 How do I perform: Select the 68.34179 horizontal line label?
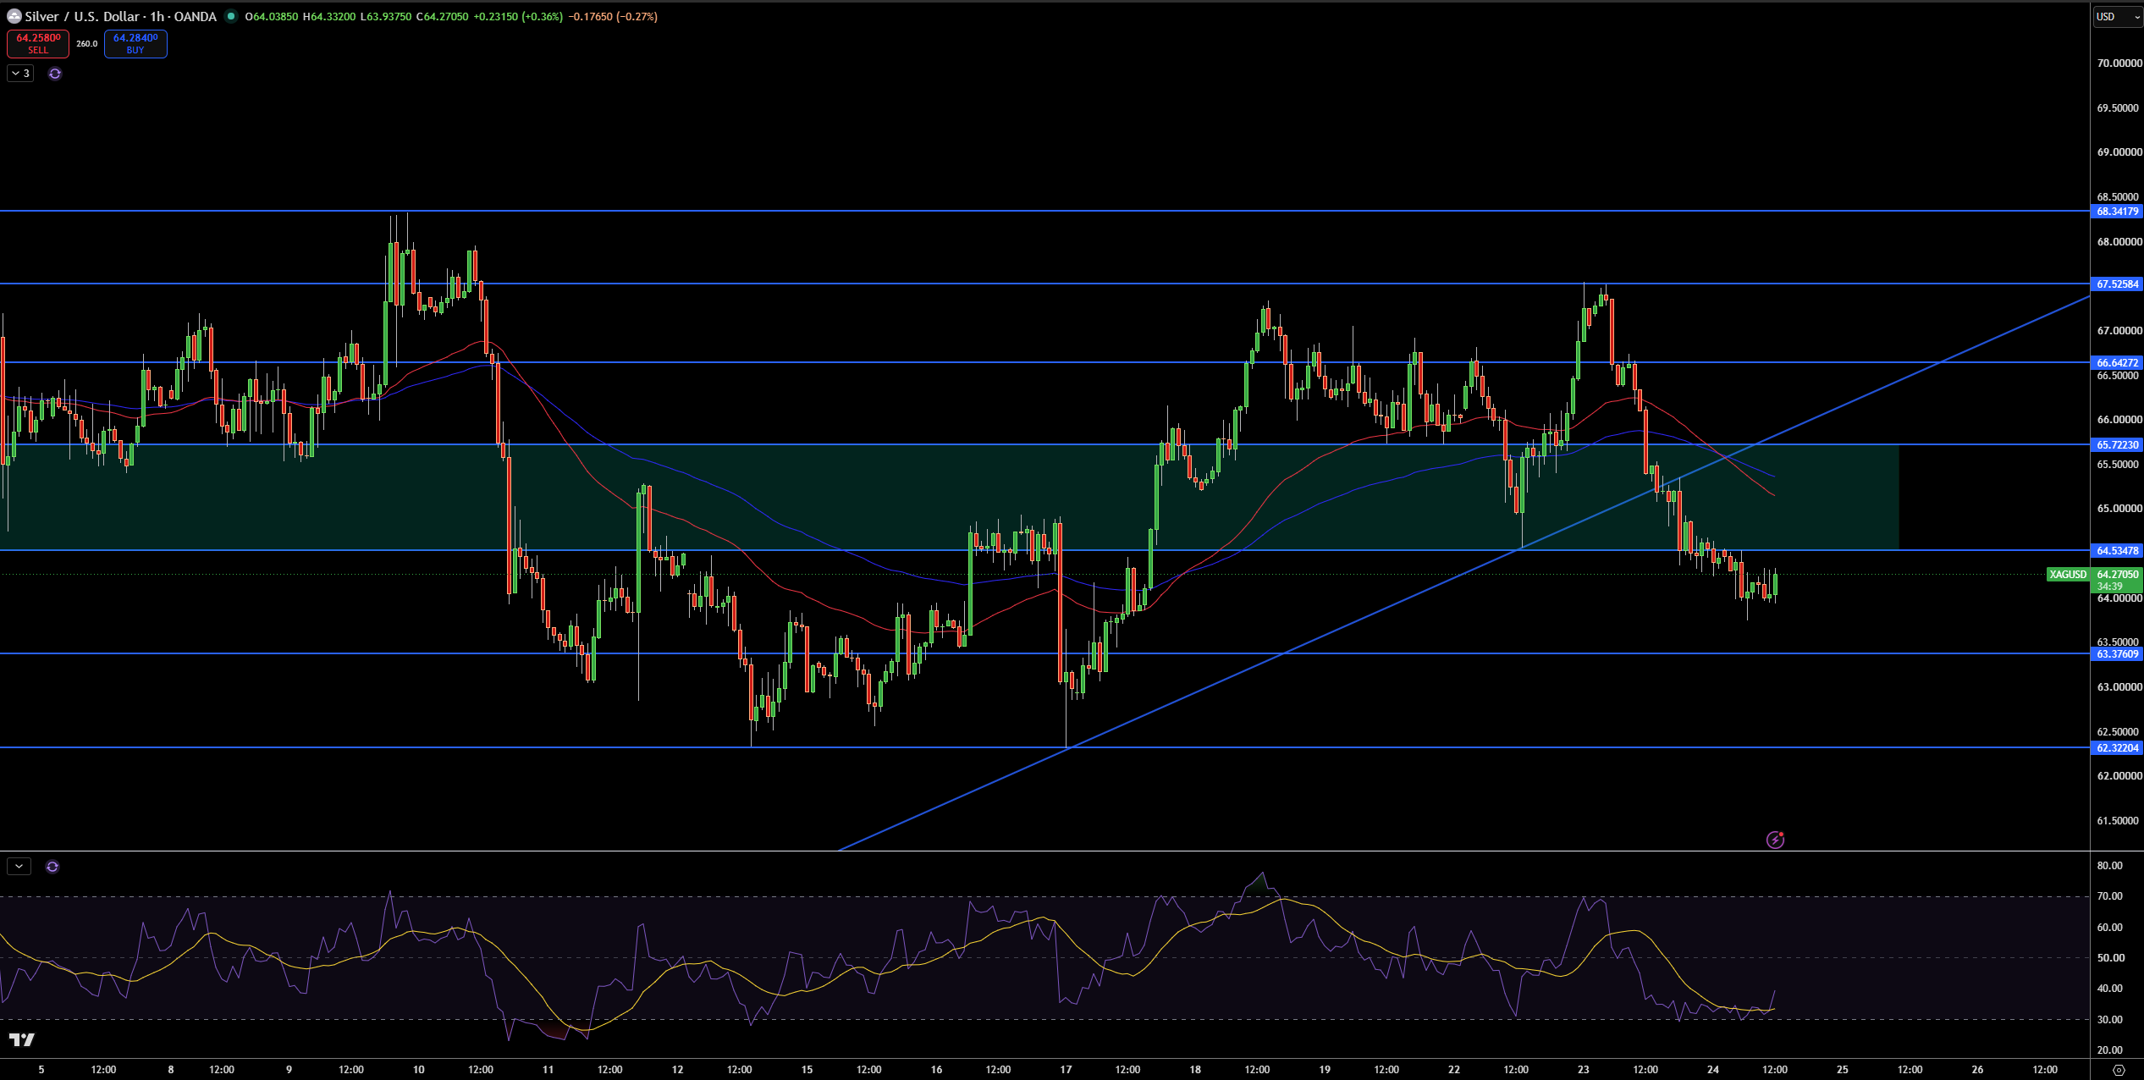click(x=2117, y=212)
